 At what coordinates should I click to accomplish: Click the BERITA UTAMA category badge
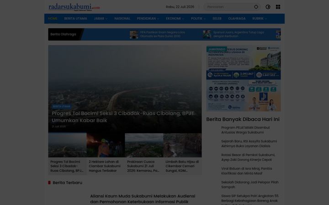tap(62, 107)
